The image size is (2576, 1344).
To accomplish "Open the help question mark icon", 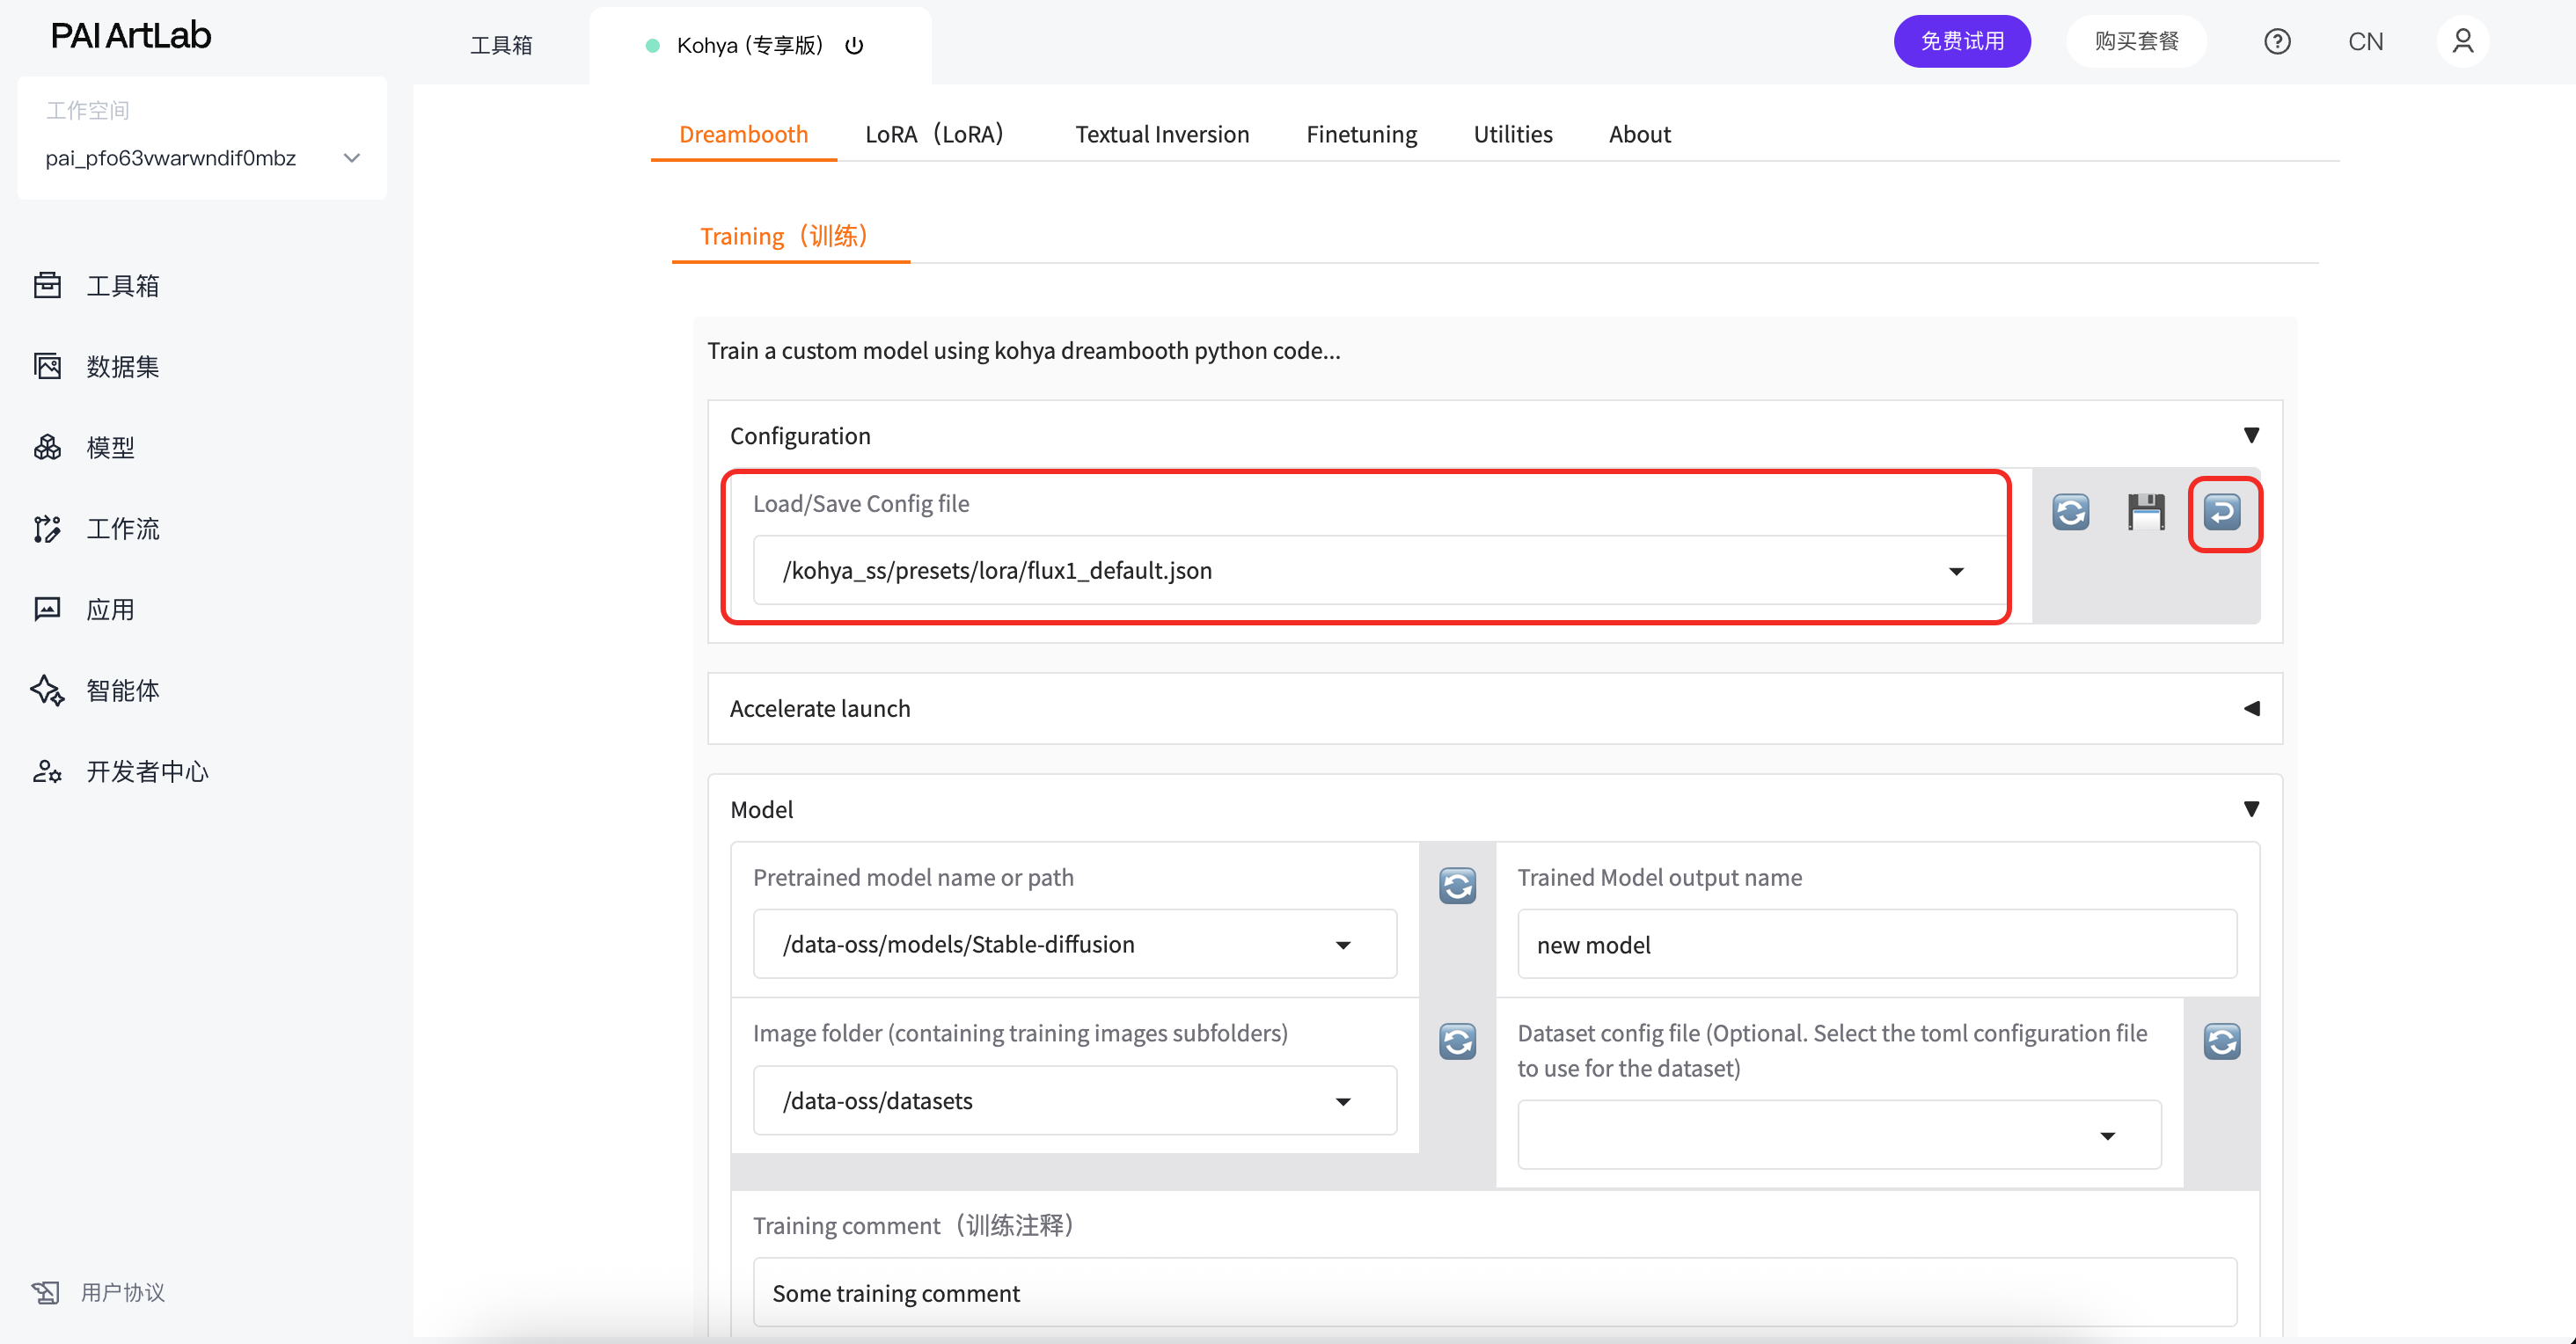I will click(2277, 42).
